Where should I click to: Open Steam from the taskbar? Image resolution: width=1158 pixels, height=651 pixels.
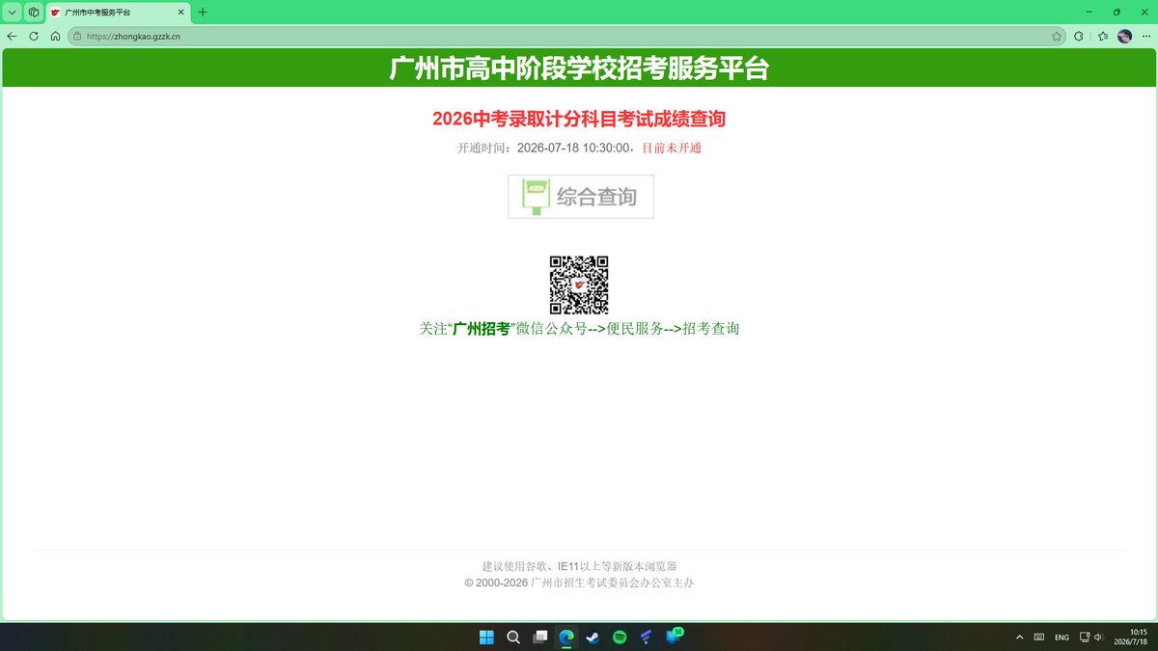pyautogui.click(x=593, y=637)
